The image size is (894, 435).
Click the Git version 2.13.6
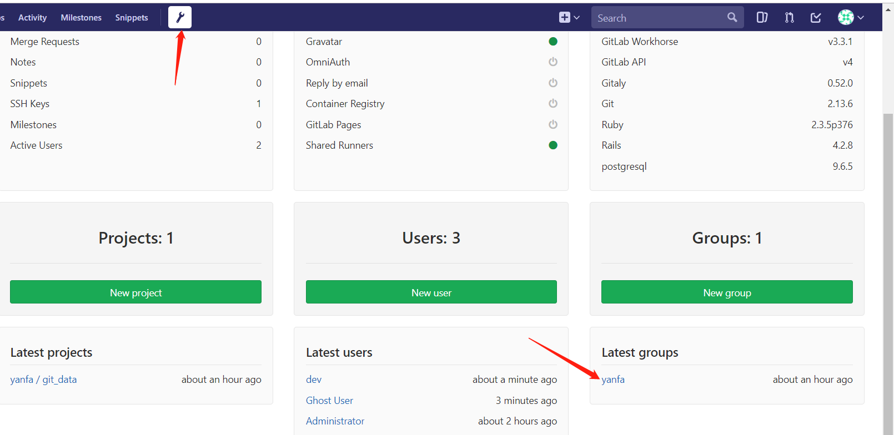(840, 104)
